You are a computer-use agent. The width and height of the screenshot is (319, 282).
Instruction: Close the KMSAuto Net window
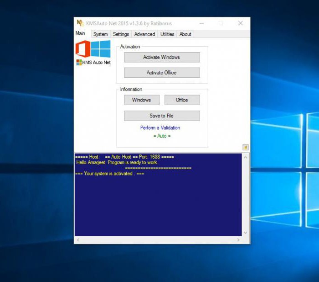tap(241, 23)
